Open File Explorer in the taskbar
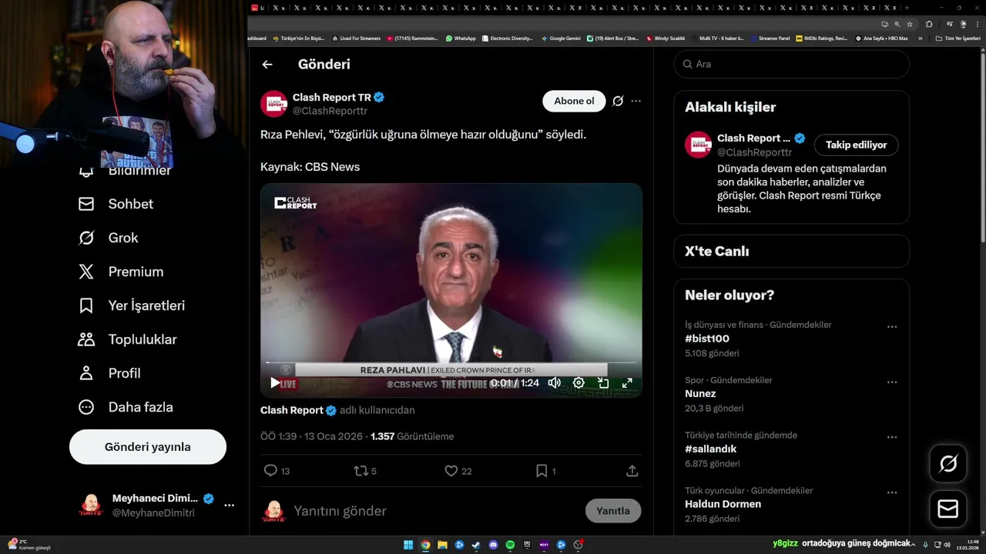 pos(442,546)
